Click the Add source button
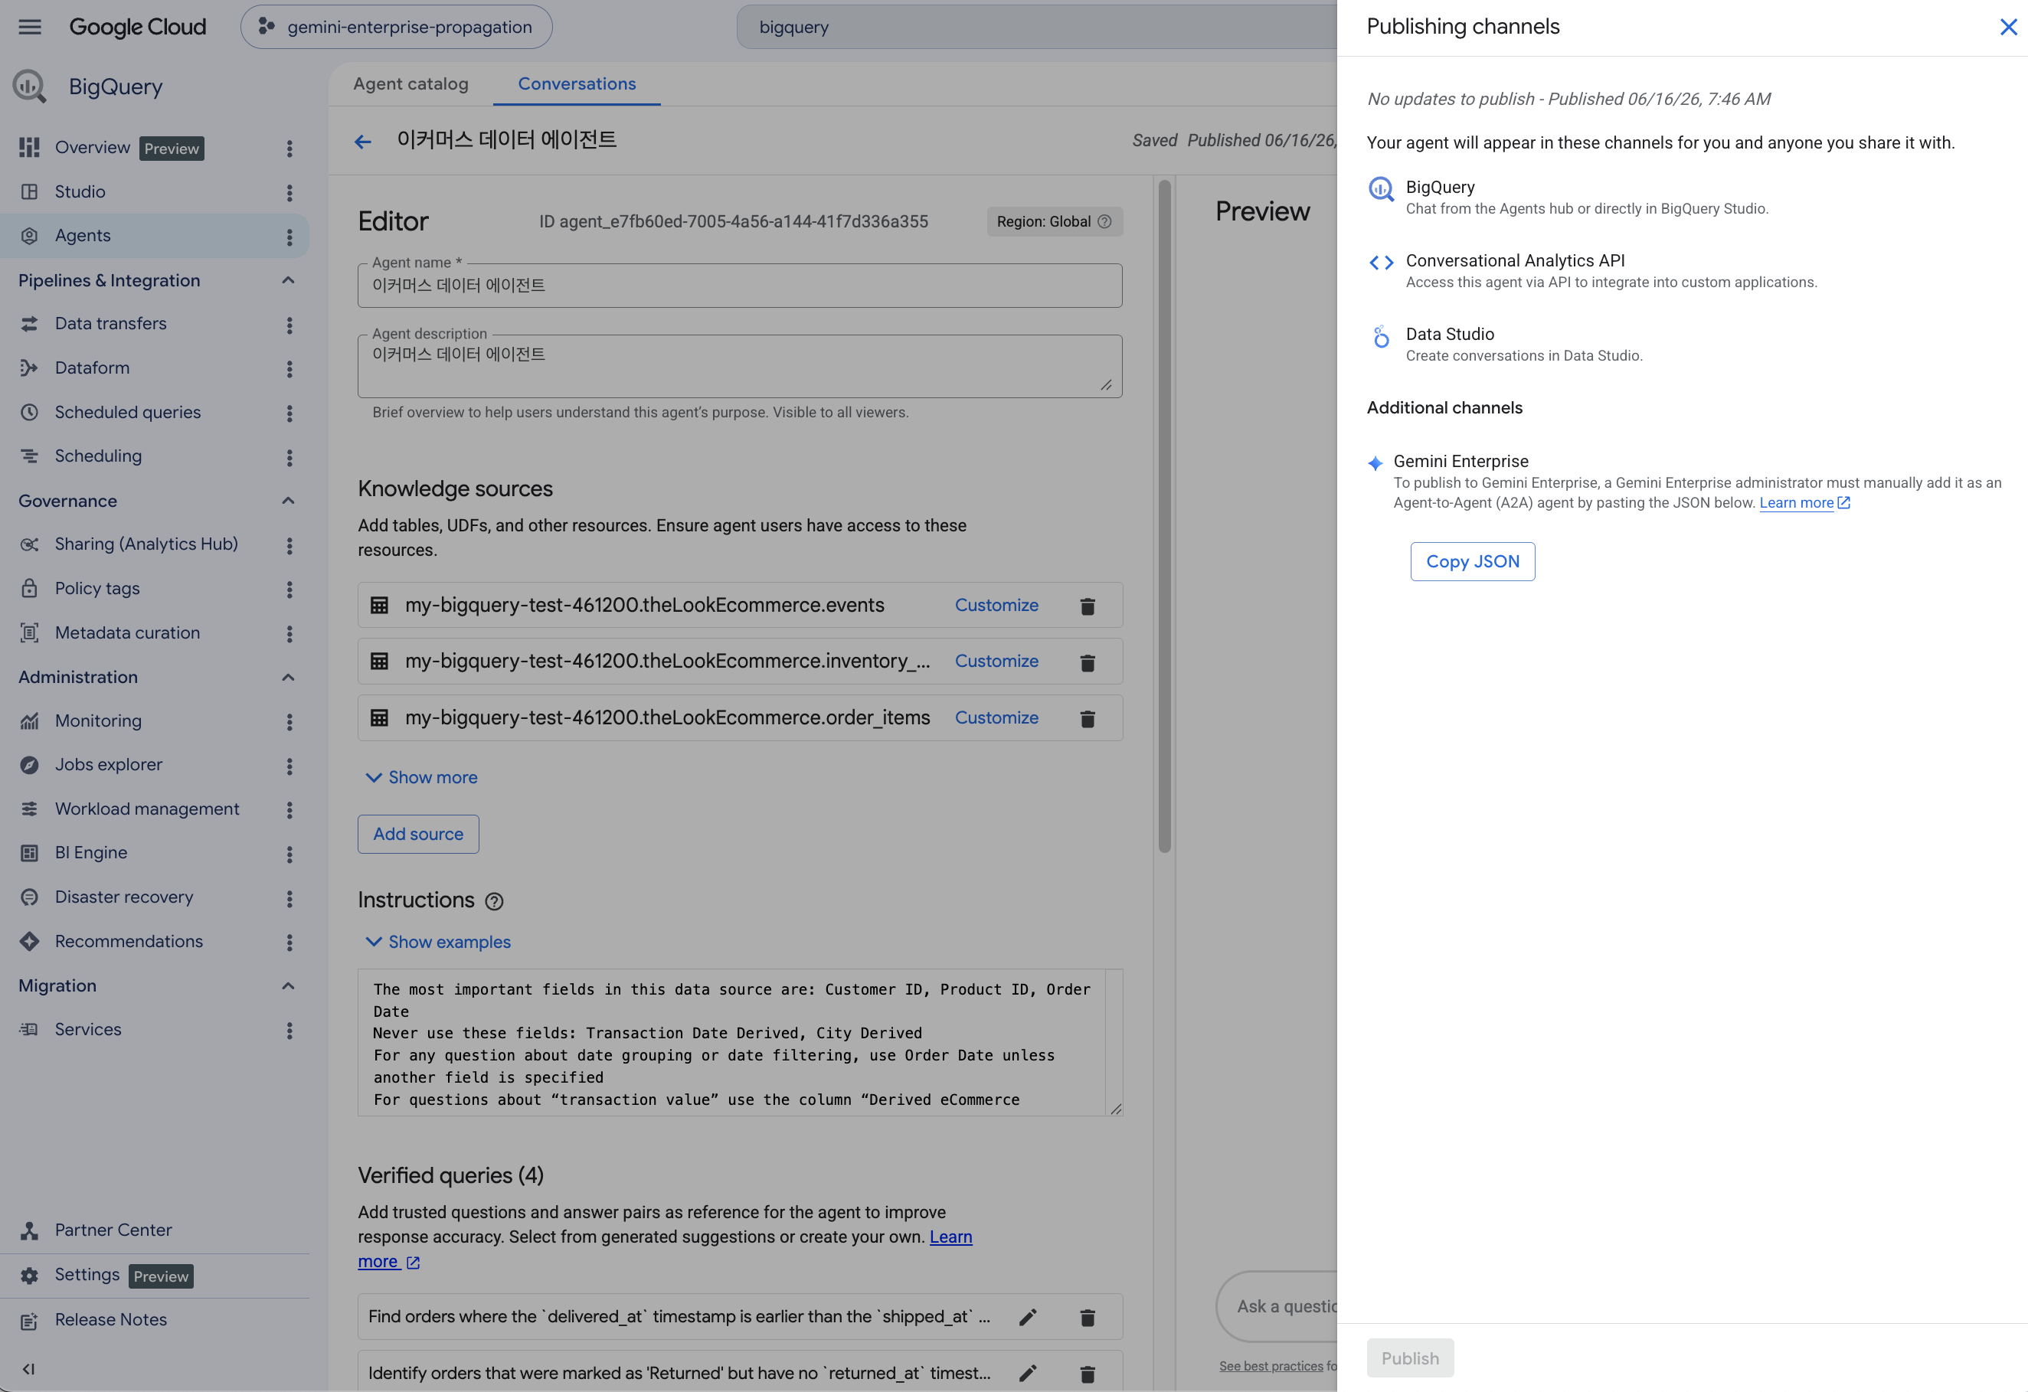The height and width of the screenshot is (1392, 2028). 418,835
